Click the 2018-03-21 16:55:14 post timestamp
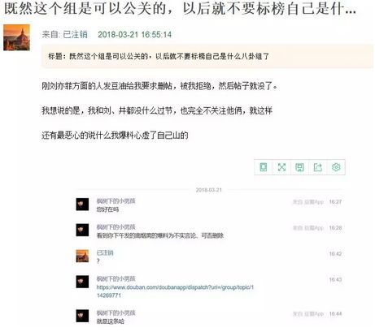375x332 pixels. tap(134, 34)
